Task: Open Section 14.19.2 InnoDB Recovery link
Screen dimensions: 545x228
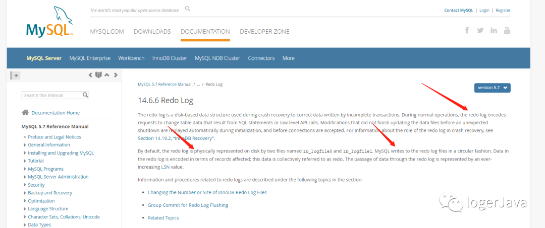Action: point(177,138)
